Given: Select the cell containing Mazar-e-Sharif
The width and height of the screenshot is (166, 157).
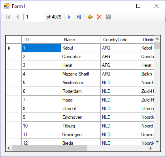Looking at the screenshot, I should tap(81, 74).
